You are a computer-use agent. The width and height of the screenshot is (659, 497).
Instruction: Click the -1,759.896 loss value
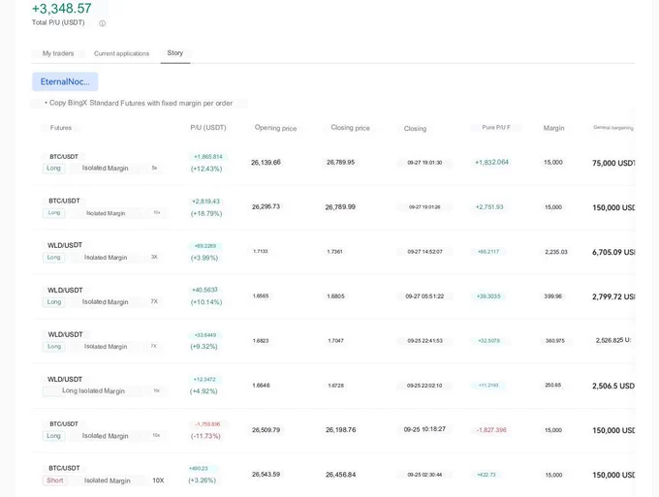tap(207, 424)
